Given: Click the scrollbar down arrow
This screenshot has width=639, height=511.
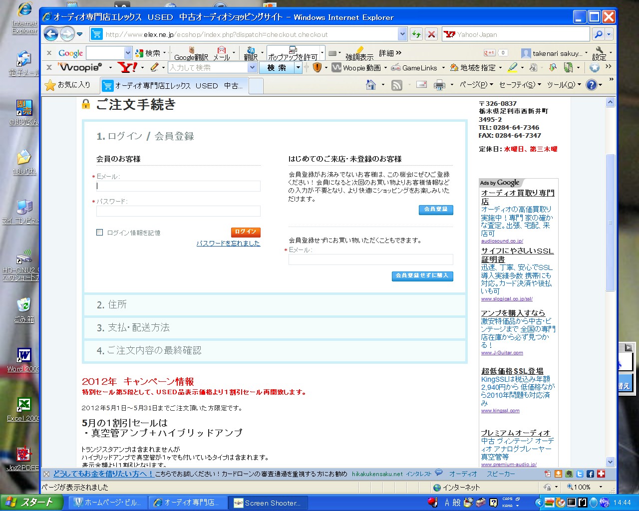Looking at the screenshot, I should pyautogui.click(x=610, y=462).
